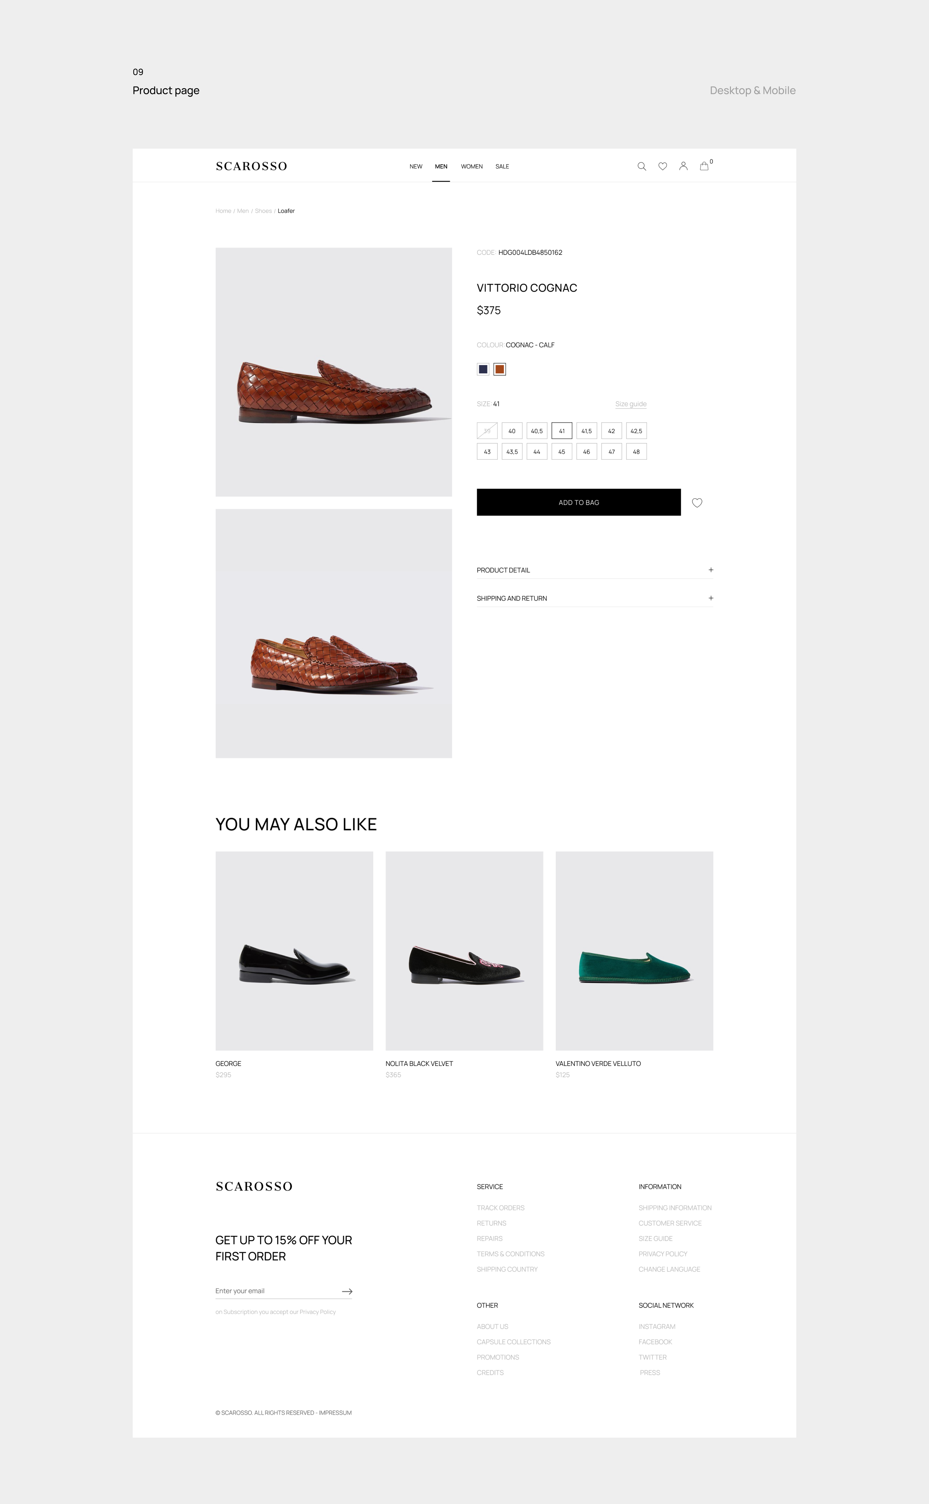This screenshot has width=929, height=1504.
Task: Open the shopping bag icon
Action: [704, 167]
